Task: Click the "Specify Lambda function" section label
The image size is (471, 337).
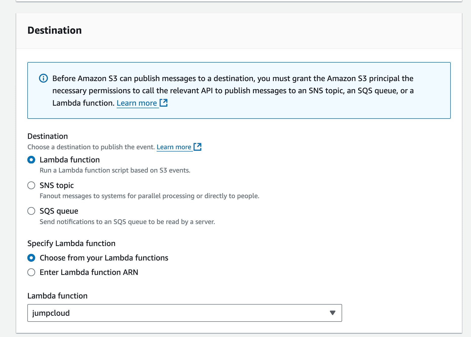Action: (x=71, y=244)
